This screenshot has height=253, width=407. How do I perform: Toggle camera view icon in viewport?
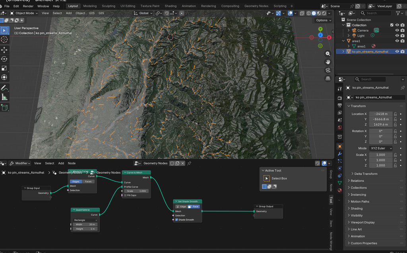[328, 70]
